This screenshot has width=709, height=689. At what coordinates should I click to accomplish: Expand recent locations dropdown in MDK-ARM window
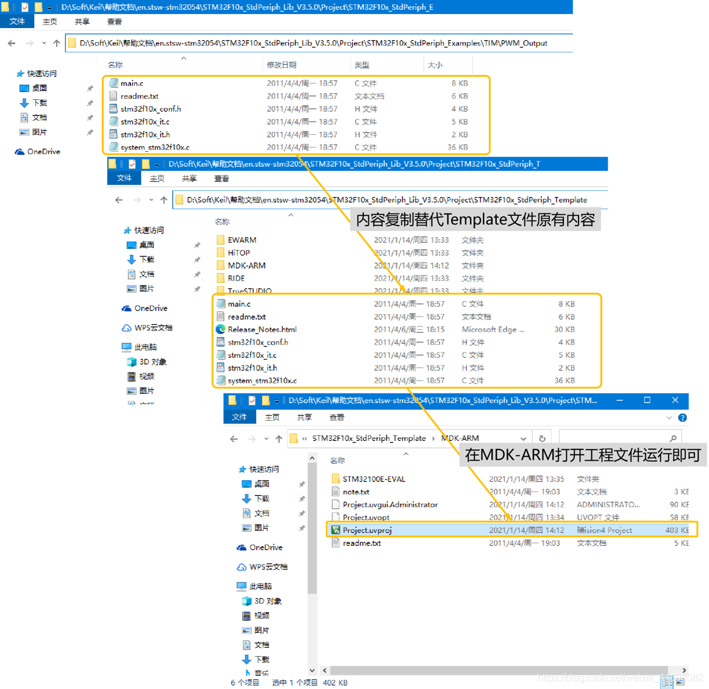tap(266, 438)
